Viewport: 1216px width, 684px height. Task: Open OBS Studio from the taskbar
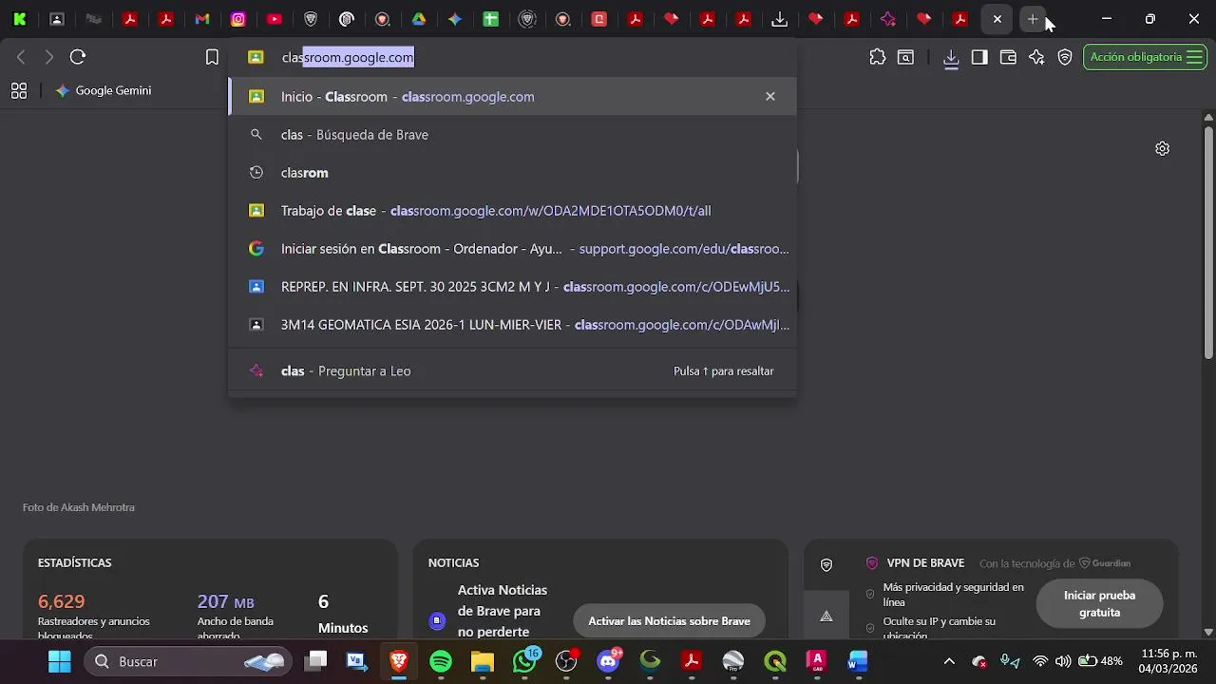[x=566, y=661]
